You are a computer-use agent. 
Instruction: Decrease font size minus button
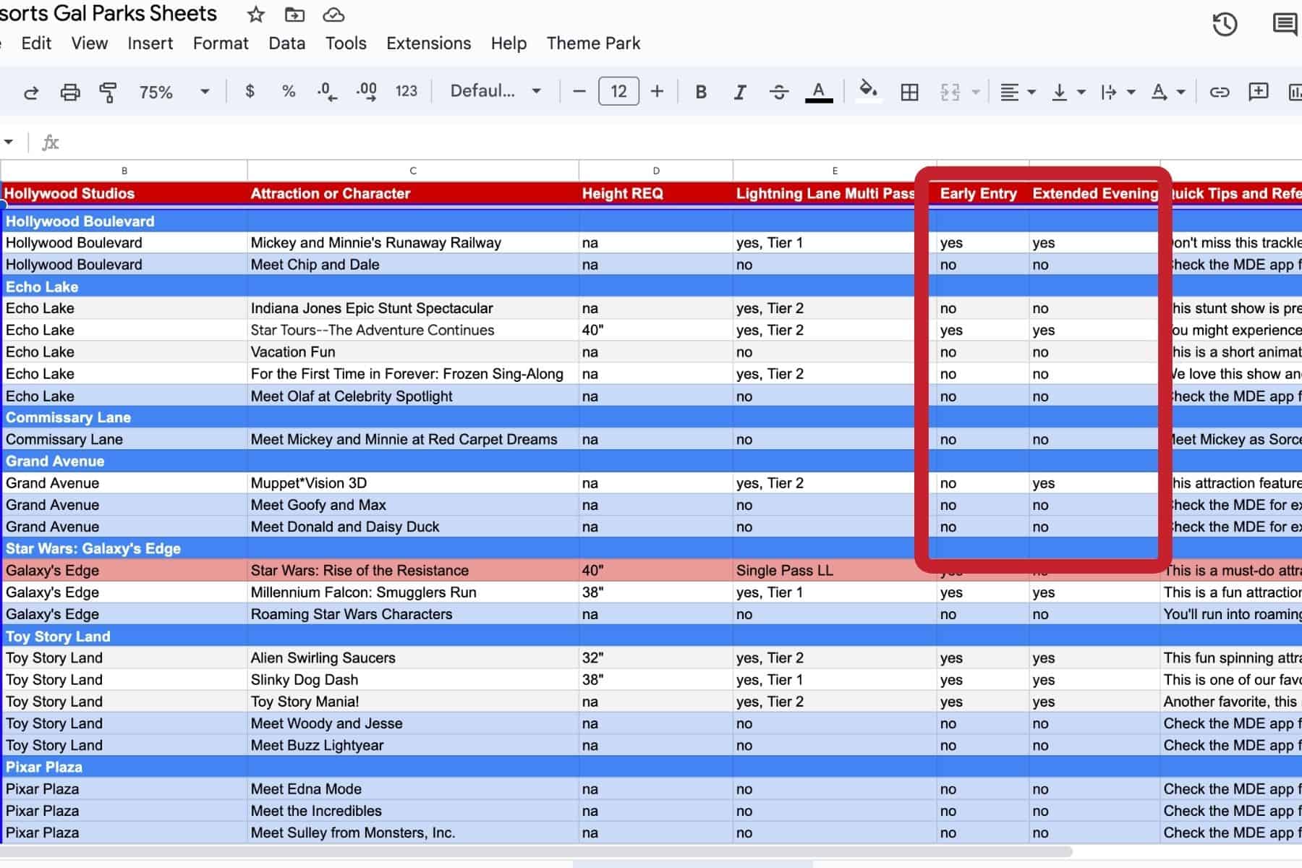[579, 91]
